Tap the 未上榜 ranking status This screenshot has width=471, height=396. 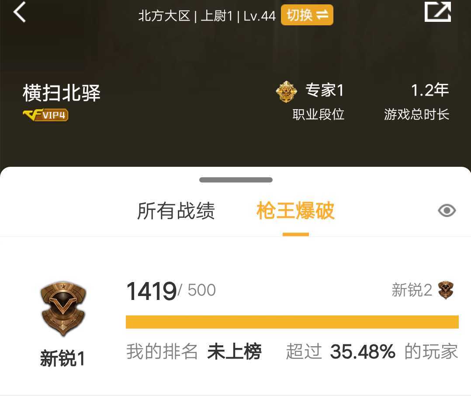click(x=234, y=351)
